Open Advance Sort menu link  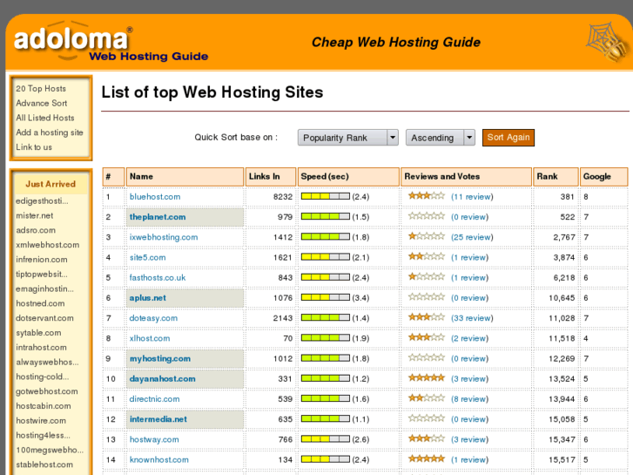click(42, 103)
